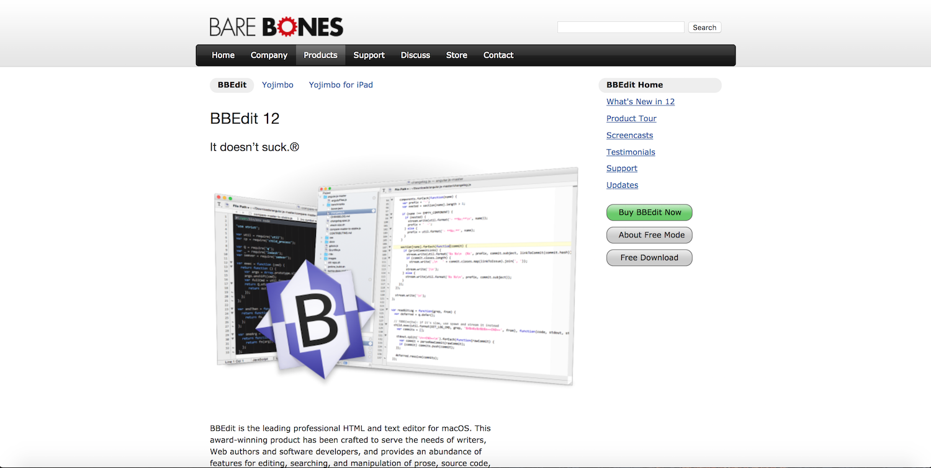Click the search input field
931x468 pixels.
[621, 27]
